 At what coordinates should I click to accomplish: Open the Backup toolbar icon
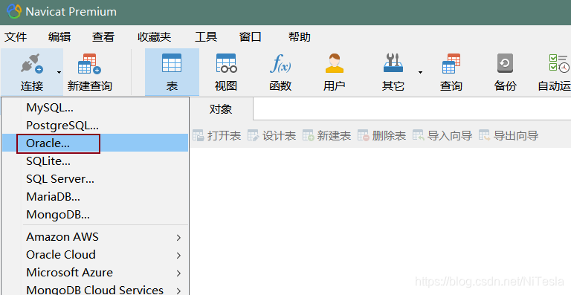(505, 63)
